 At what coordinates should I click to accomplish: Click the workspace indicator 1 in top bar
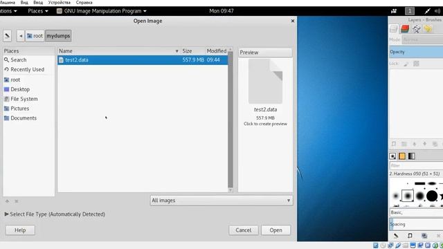click(x=410, y=11)
